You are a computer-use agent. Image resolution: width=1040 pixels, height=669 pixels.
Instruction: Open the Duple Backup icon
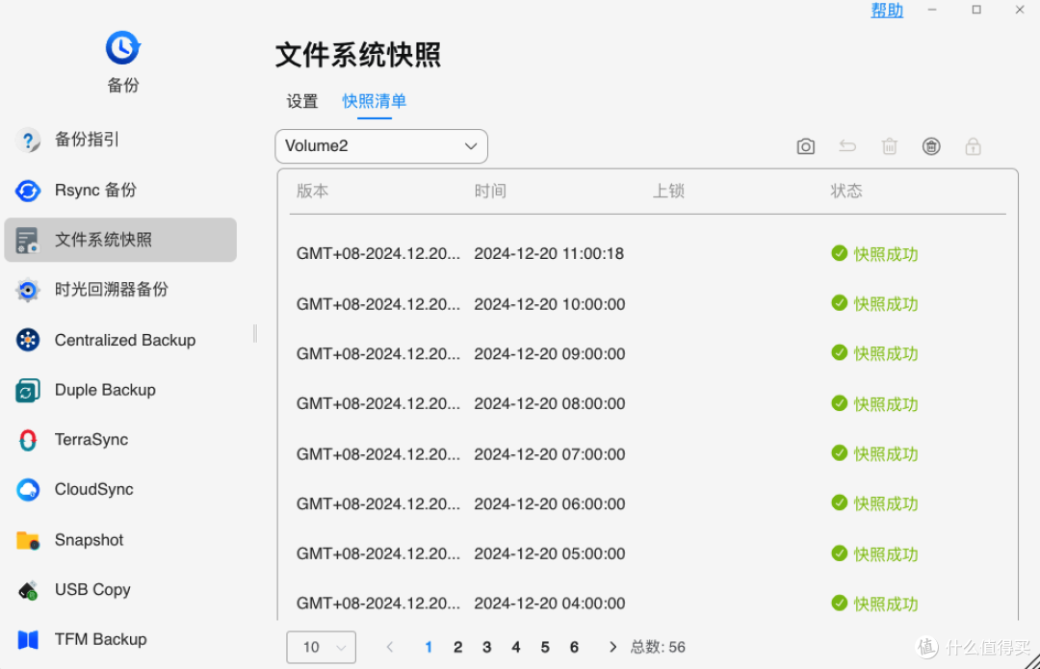point(28,390)
